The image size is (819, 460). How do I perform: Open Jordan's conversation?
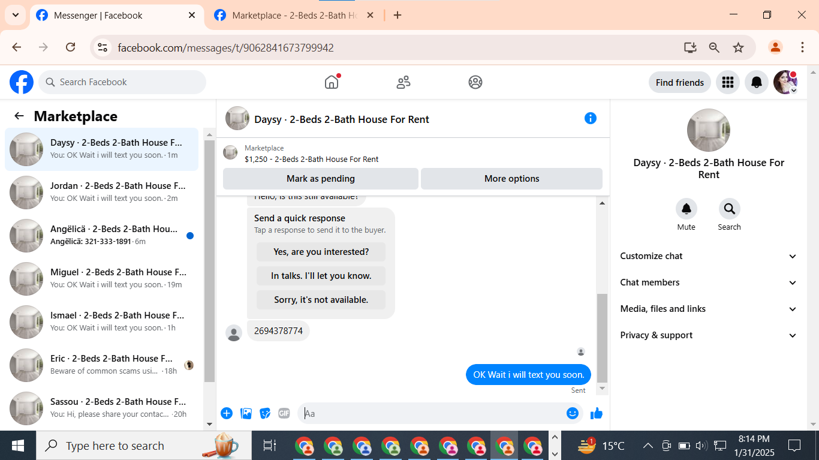[x=102, y=193]
